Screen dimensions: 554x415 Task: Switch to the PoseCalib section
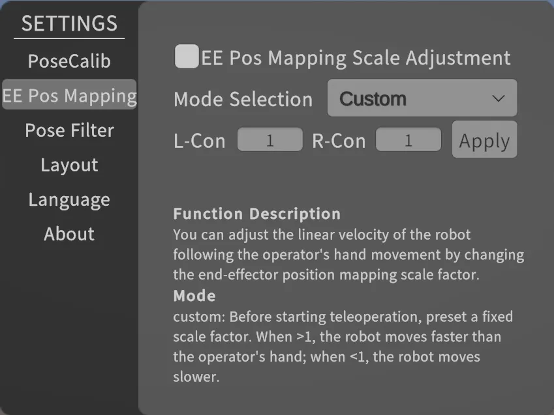pos(69,61)
